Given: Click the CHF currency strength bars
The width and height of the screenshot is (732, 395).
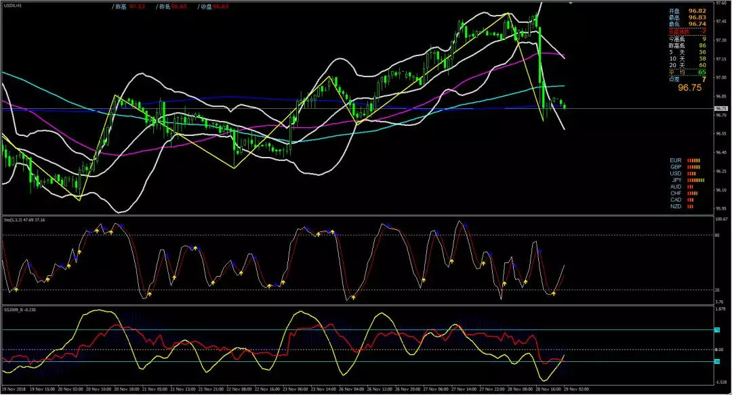Looking at the screenshot, I should (x=693, y=193).
